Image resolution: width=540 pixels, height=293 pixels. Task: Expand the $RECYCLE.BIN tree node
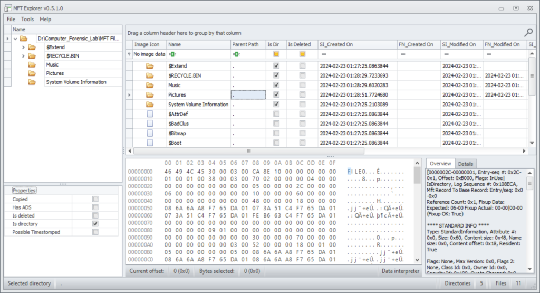pos(23,56)
